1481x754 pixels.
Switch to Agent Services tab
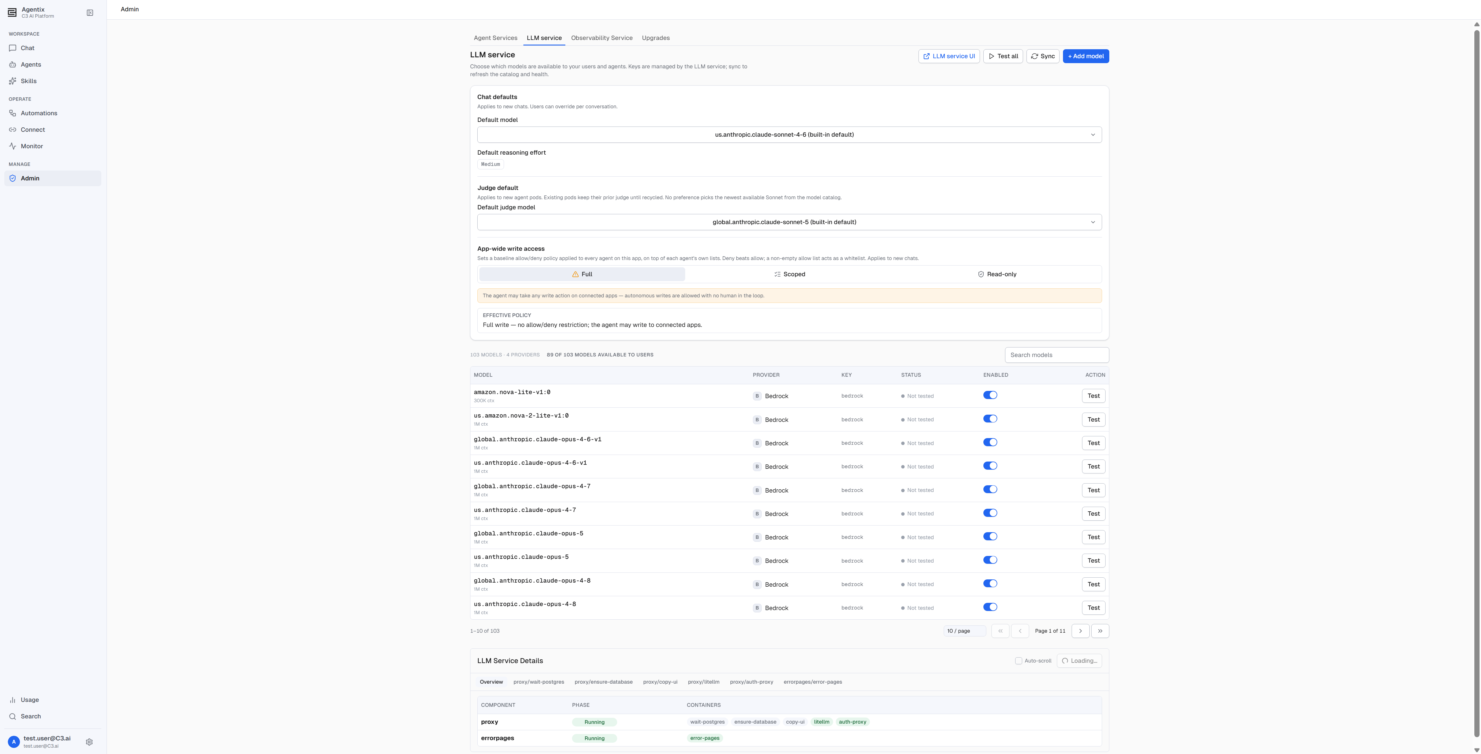pos(496,38)
